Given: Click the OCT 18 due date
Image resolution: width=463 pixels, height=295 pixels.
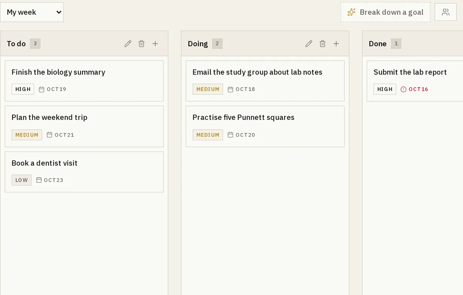Looking at the screenshot, I should click(x=245, y=89).
